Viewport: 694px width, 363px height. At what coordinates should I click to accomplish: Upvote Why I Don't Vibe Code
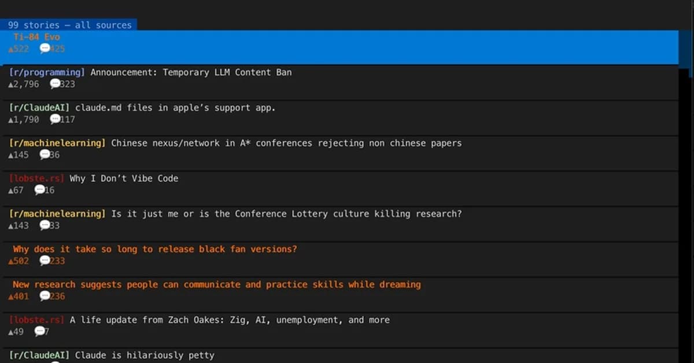pos(11,190)
